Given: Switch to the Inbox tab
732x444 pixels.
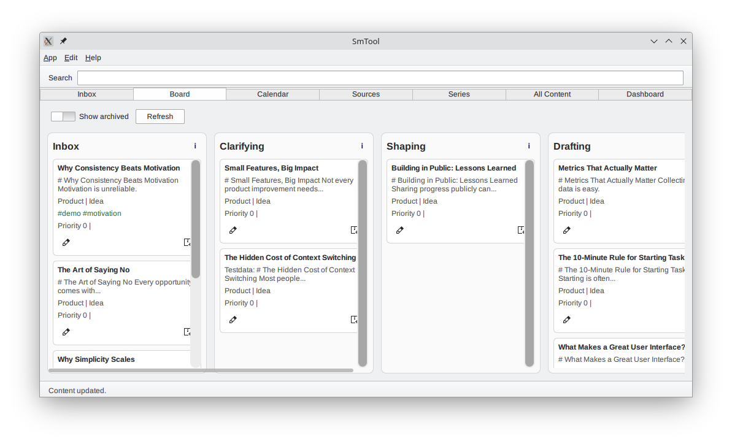Looking at the screenshot, I should (87, 94).
